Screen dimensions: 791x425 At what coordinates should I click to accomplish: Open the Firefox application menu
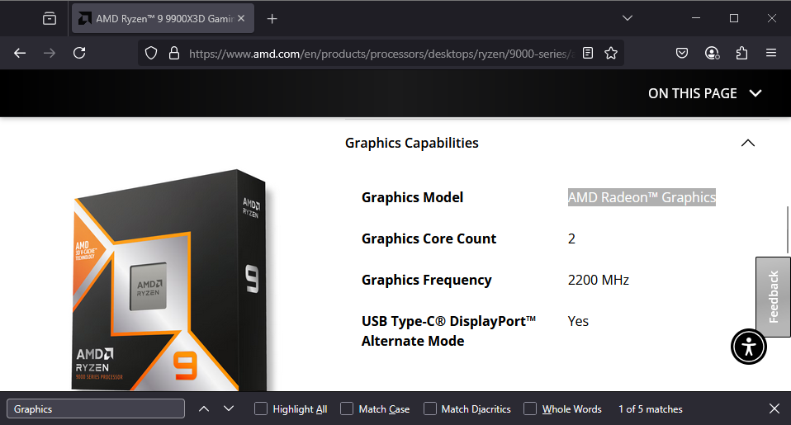[771, 53]
